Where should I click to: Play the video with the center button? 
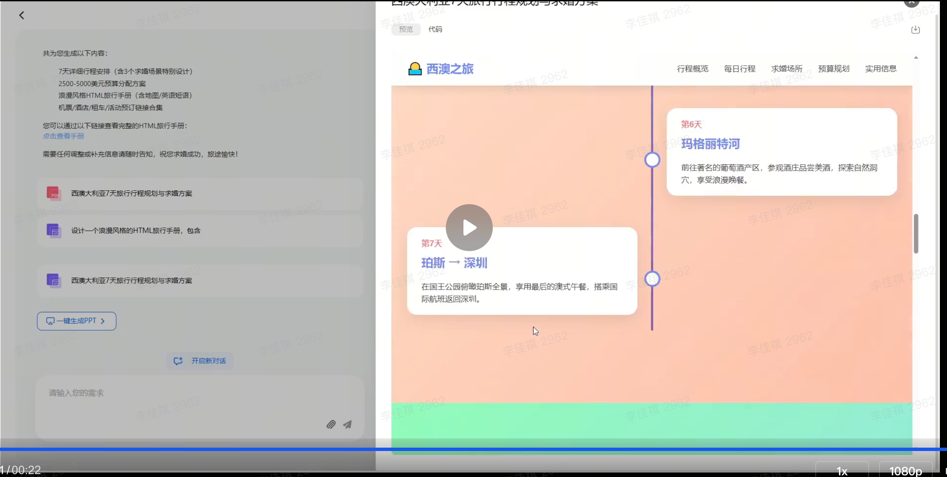tap(469, 228)
